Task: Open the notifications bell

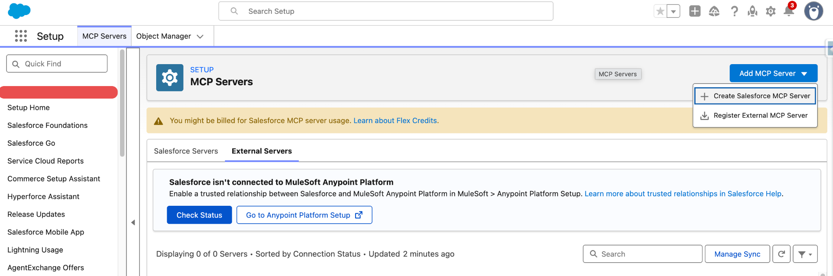Action: tap(789, 11)
